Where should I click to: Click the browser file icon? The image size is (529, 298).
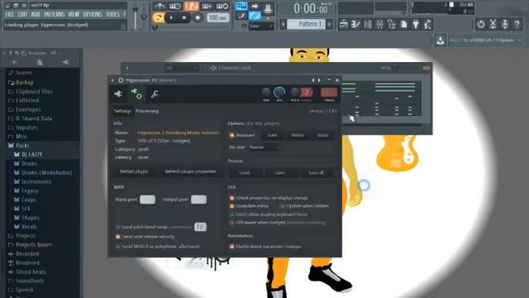[x=40, y=63]
